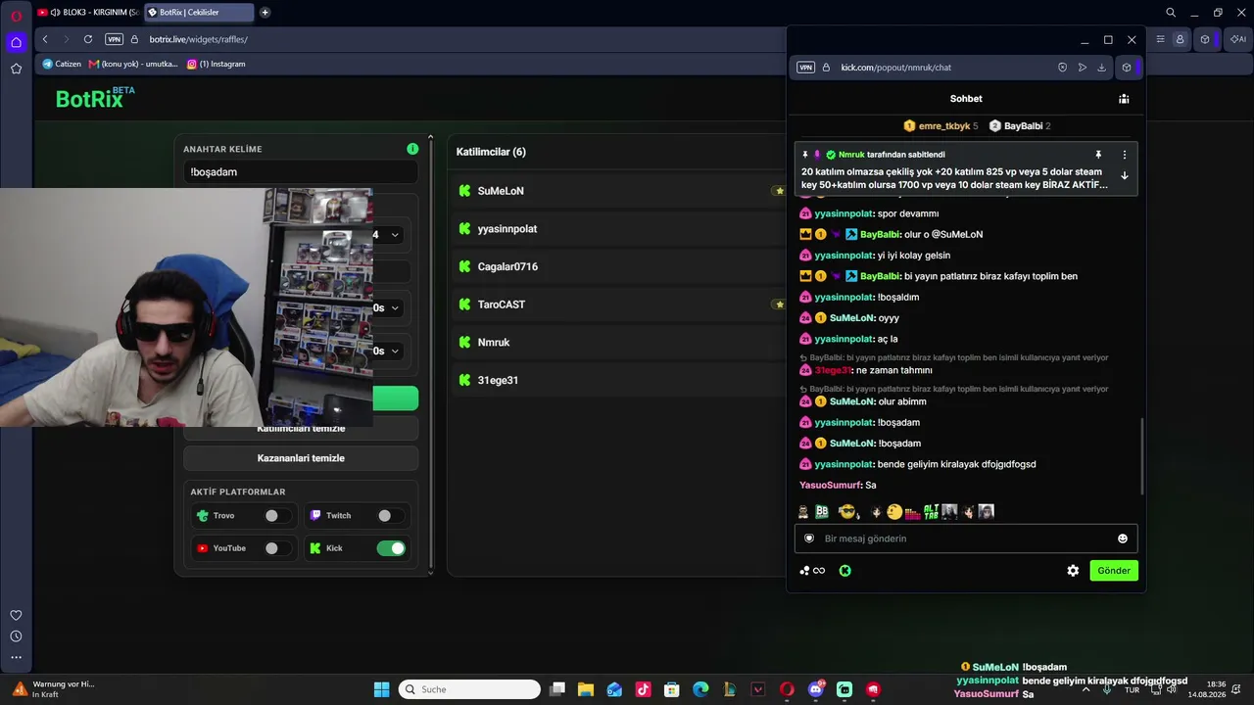Open the Opera easy setup lines icon
Screen dimensions: 1254x705
pos(1160,39)
